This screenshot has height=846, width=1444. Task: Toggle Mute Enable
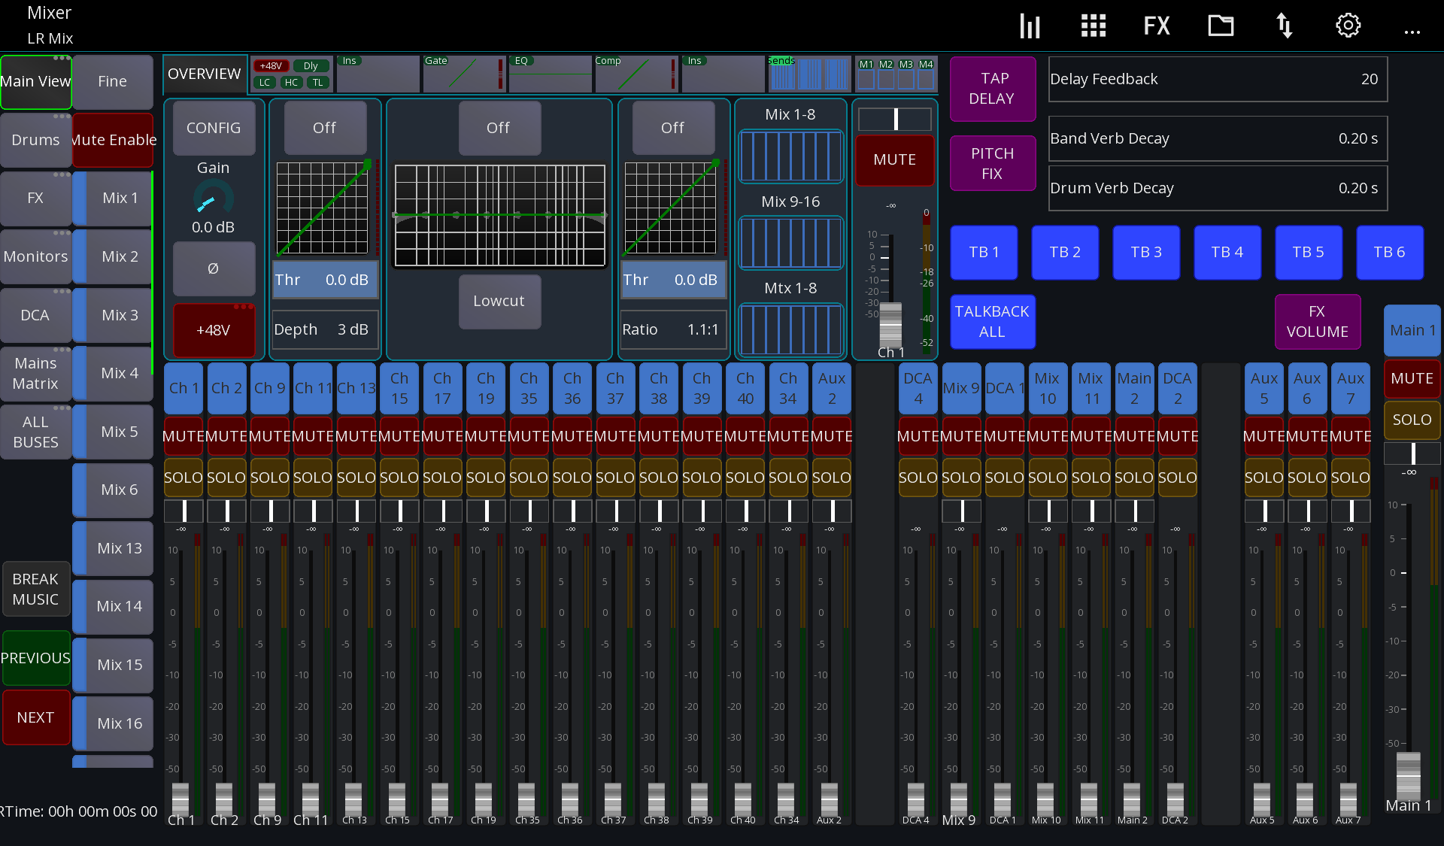tap(113, 140)
